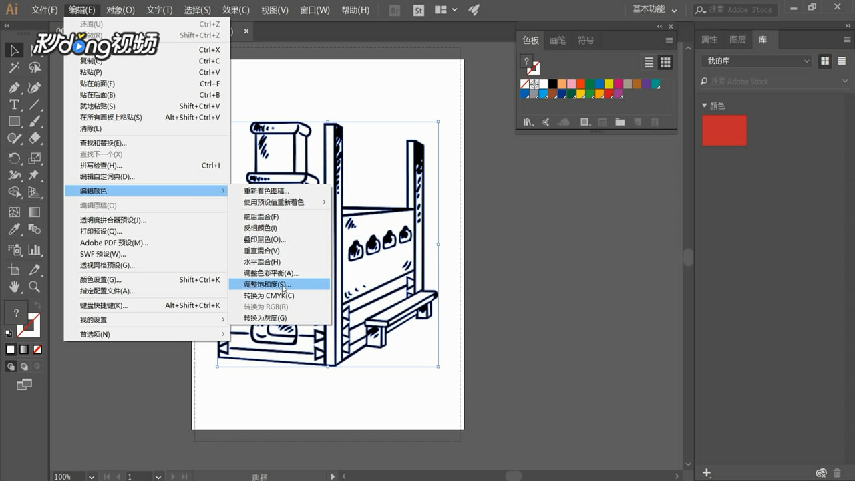Switch swatches panel to list view
Viewport: 855px width, 481px height.
(x=649, y=62)
